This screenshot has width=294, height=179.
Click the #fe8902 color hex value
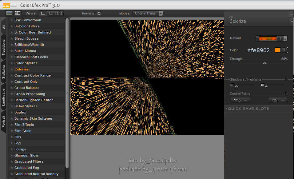click(x=258, y=50)
